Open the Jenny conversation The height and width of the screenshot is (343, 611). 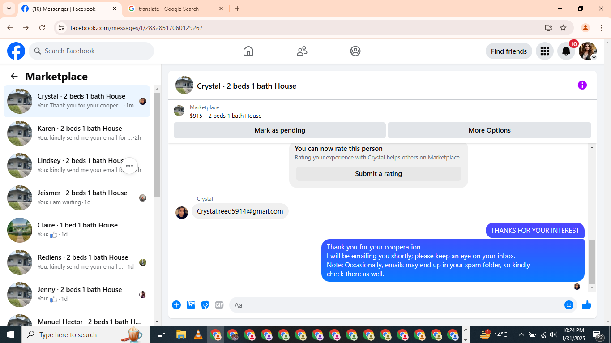click(77, 295)
